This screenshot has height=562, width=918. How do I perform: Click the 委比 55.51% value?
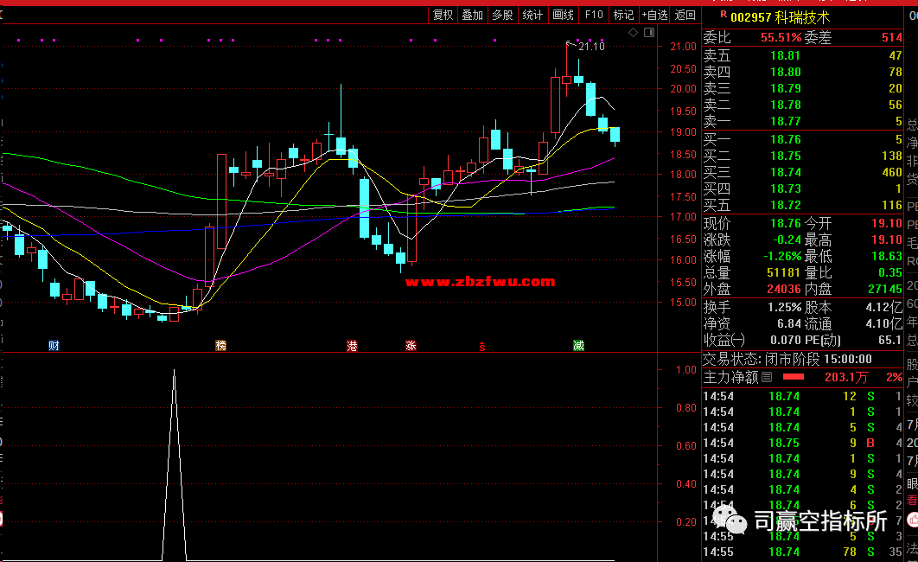click(x=781, y=37)
